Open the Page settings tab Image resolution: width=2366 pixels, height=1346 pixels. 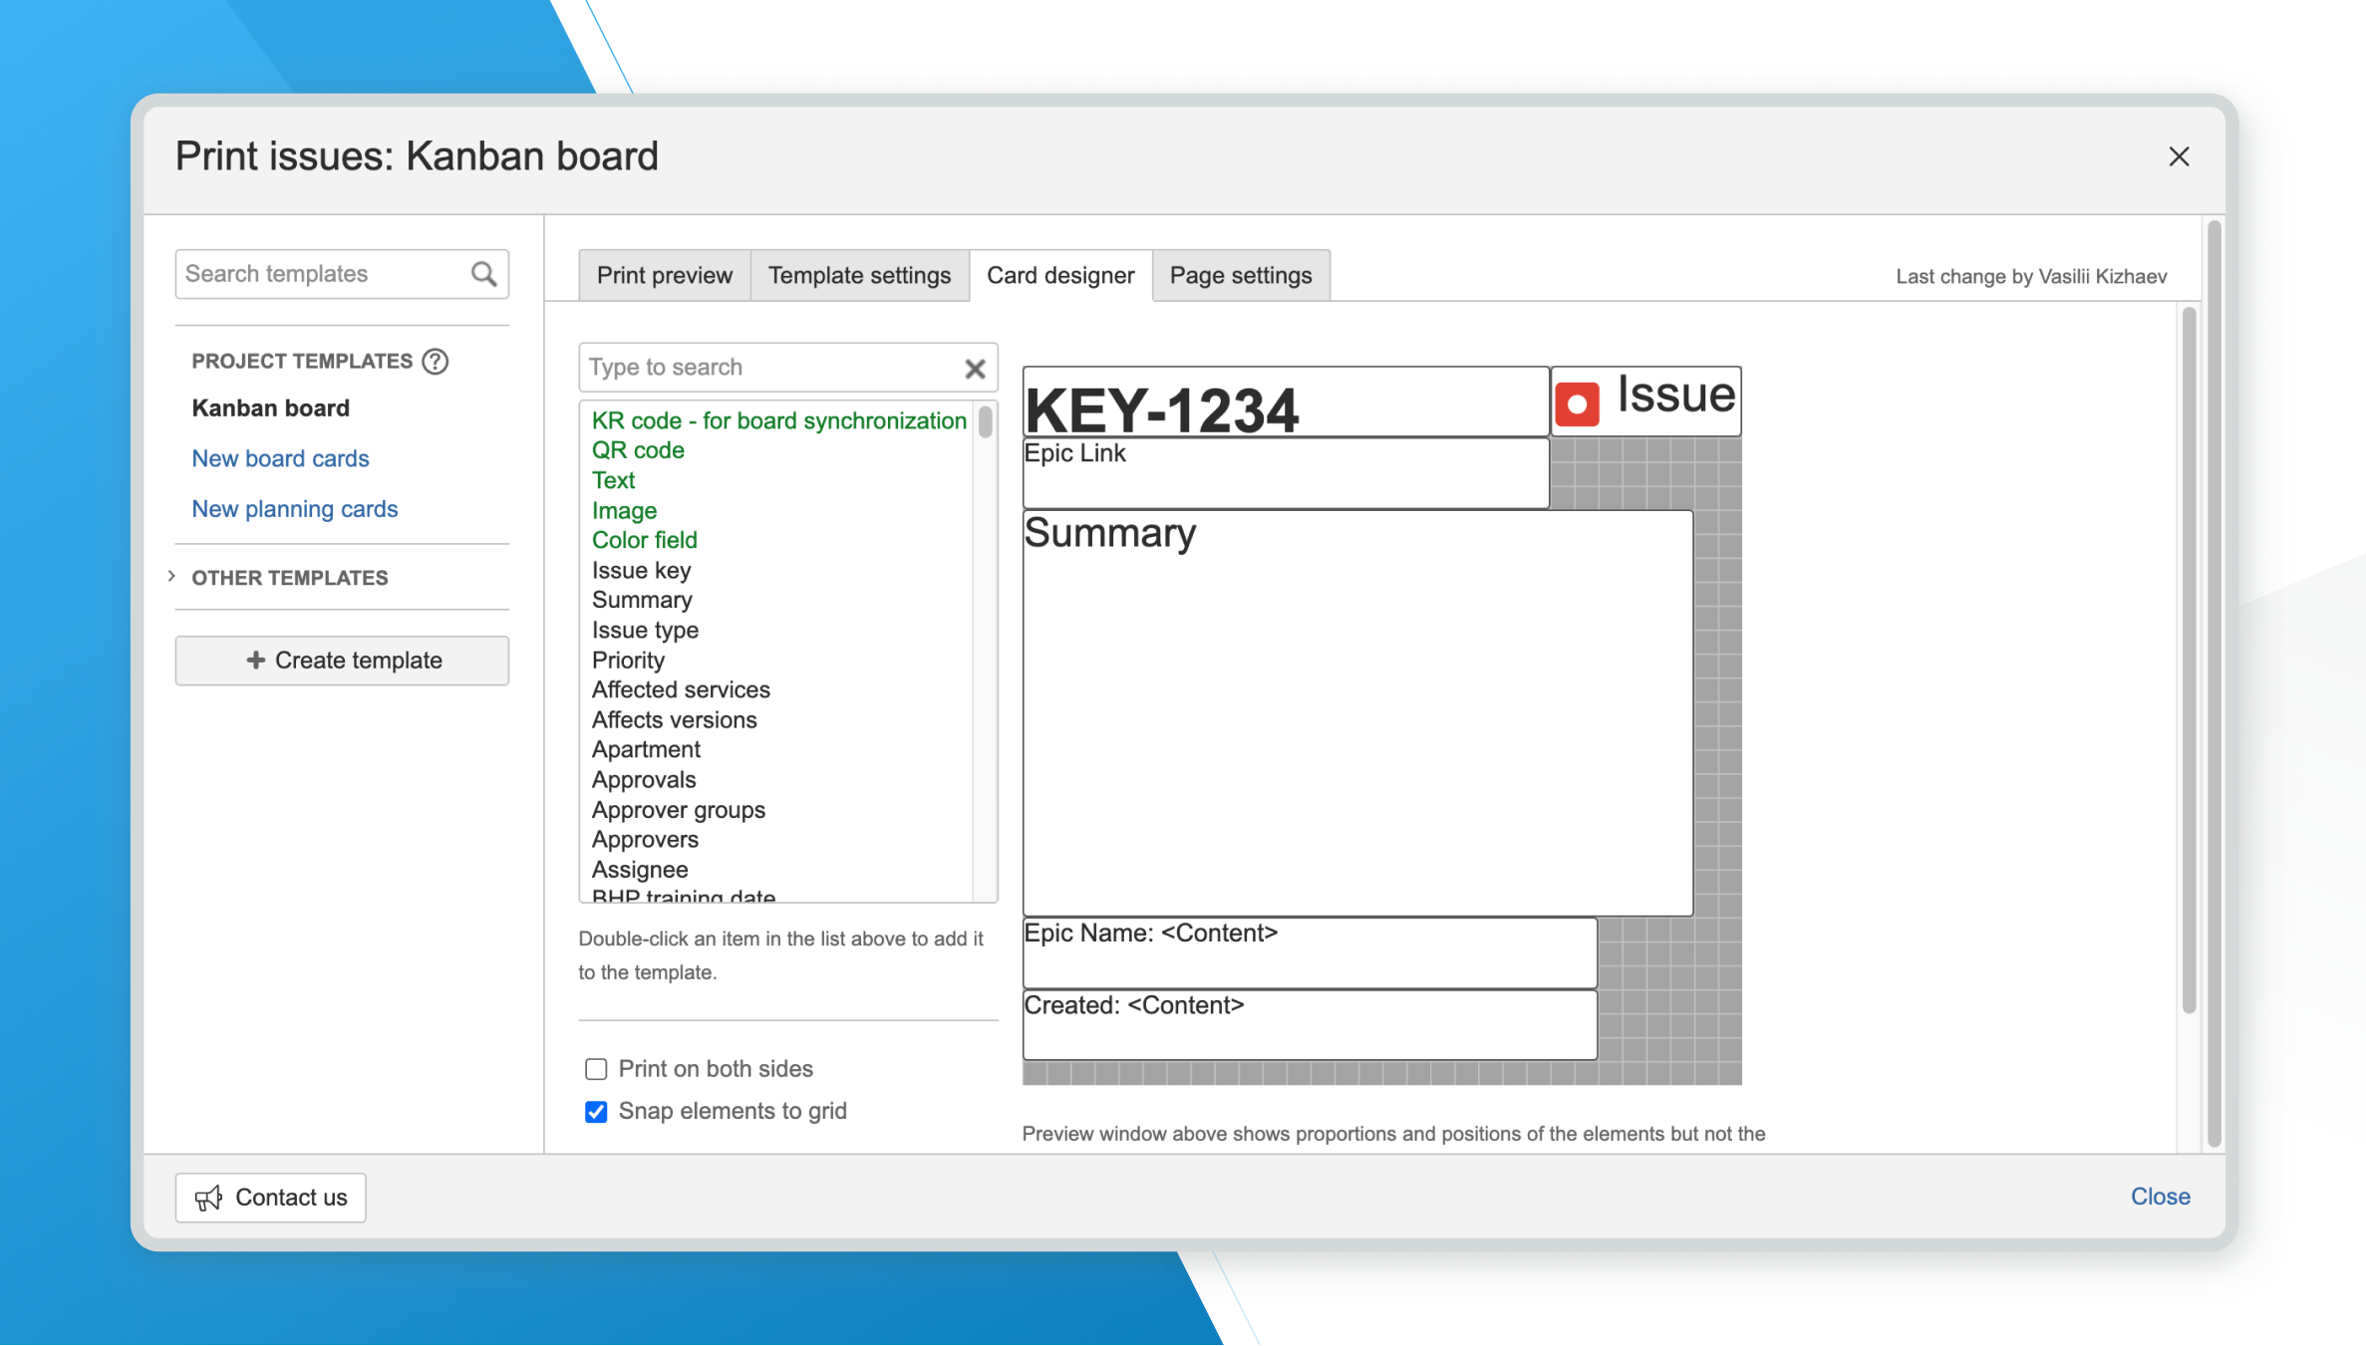pyautogui.click(x=1240, y=275)
